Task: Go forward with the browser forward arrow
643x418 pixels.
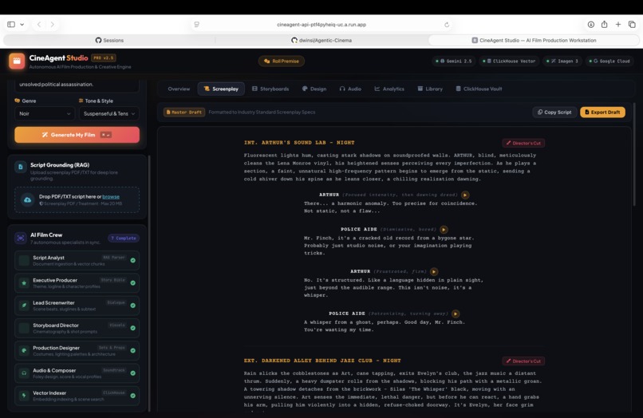Action: click(53, 25)
